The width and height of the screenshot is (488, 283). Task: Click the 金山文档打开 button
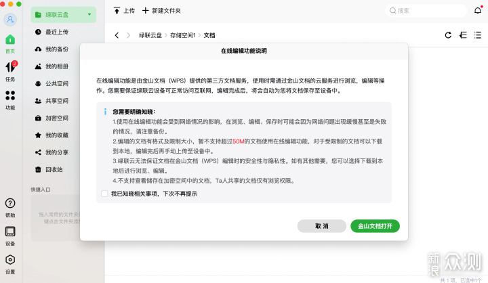coord(375,226)
